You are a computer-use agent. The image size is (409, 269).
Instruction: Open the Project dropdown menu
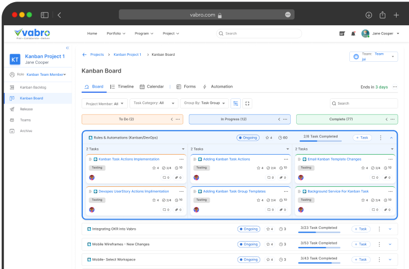[171, 34]
